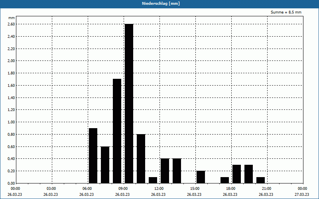Click the 'mm' unit label above the y-axis
The width and height of the screenshot is (319, 199).
point(12,18)
